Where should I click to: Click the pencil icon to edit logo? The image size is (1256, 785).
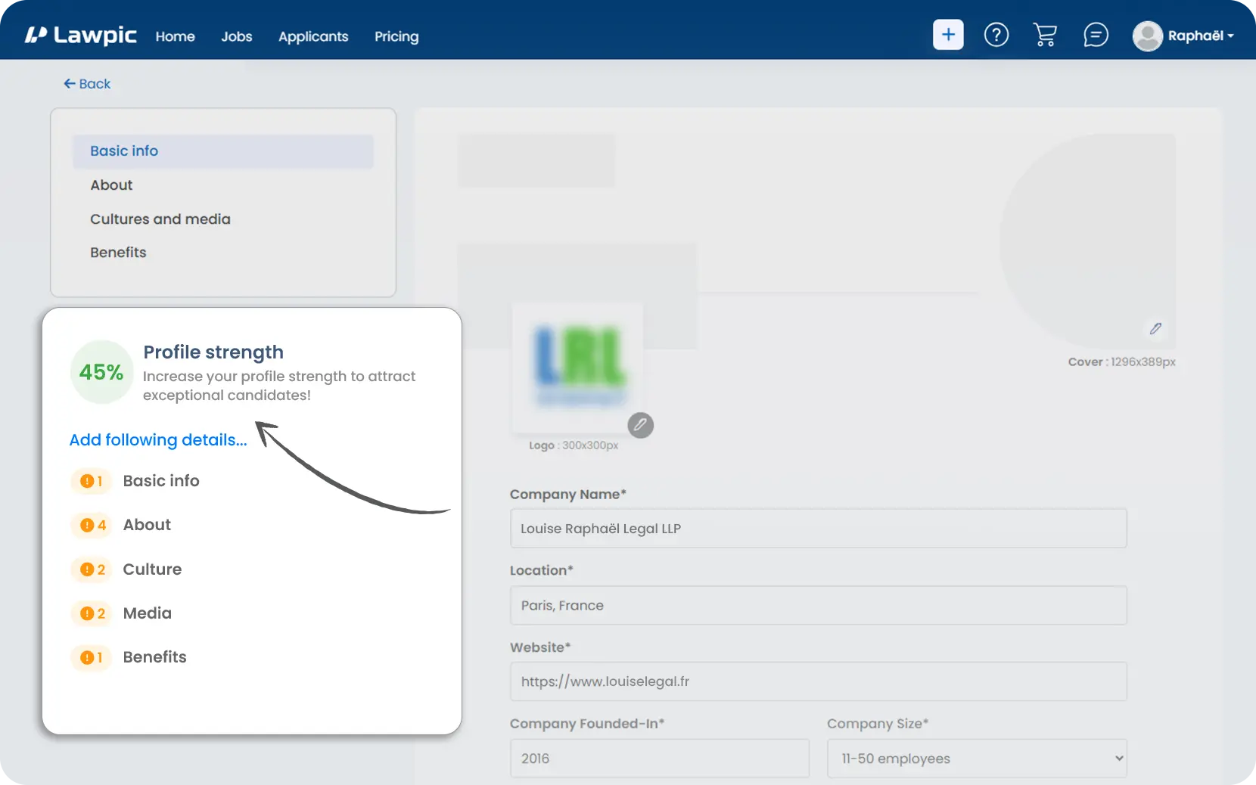(640, 425)
